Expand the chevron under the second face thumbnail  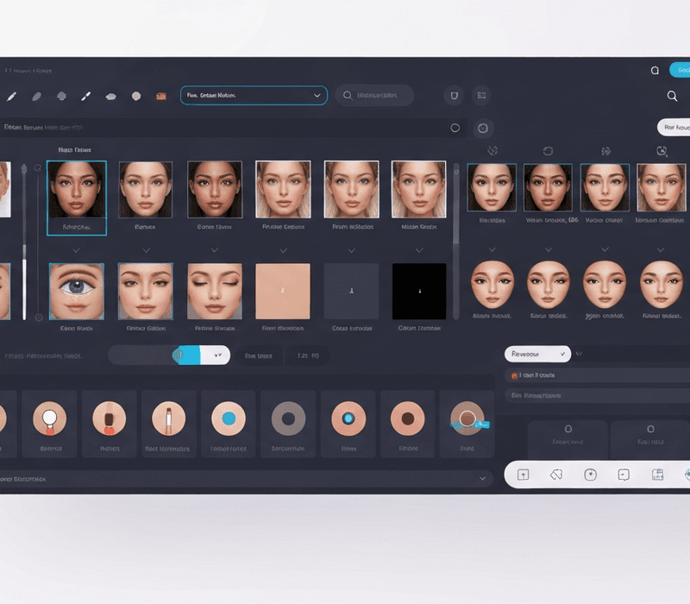click(147, 250)
